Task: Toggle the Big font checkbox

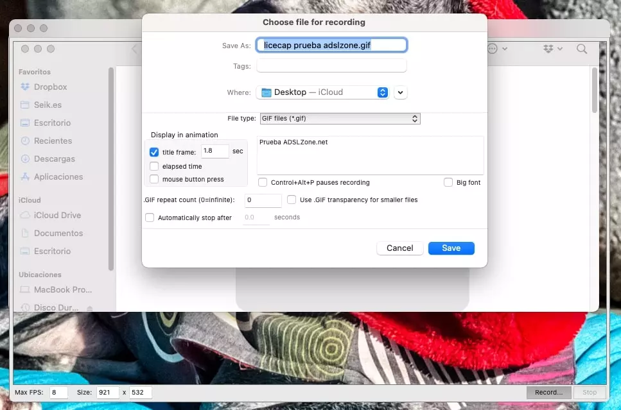Action: (448, 182)
